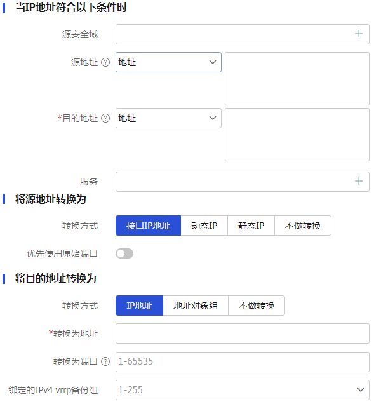374x404 pixels.
Task: Open the 源地址 type dropdown
Action: point(168,62)
